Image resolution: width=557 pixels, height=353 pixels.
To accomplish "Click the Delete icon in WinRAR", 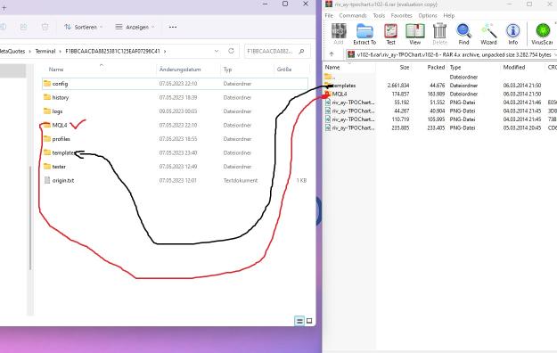I will pos(439,34).
